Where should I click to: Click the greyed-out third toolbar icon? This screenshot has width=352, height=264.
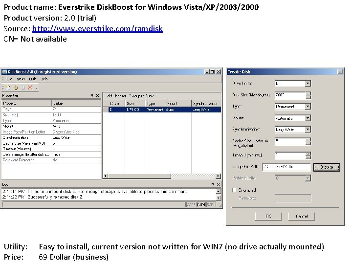22,88
